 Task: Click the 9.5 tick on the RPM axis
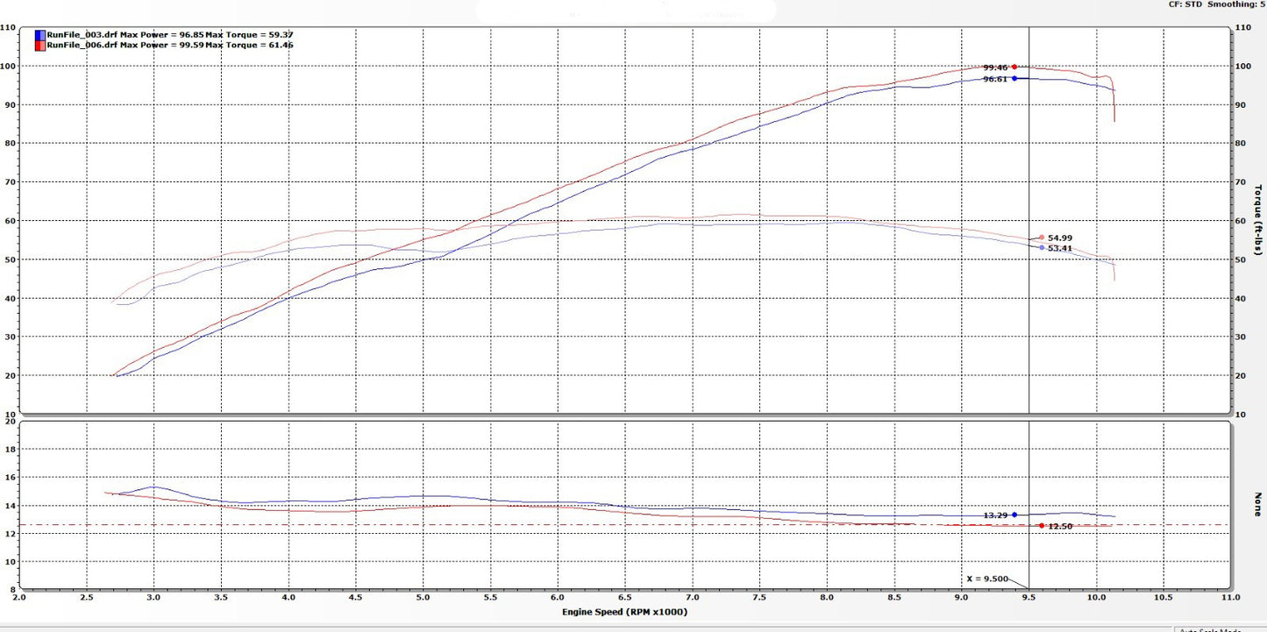[1029, 596]
